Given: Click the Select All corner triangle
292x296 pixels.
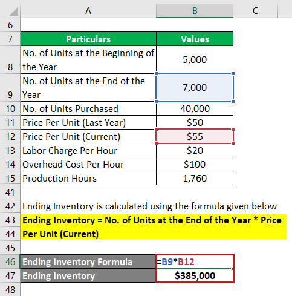Looking at the screenshot, I should coord(14,12).
